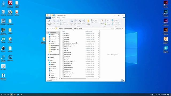
Task: Click the Delete X icon
Action: 80,21
